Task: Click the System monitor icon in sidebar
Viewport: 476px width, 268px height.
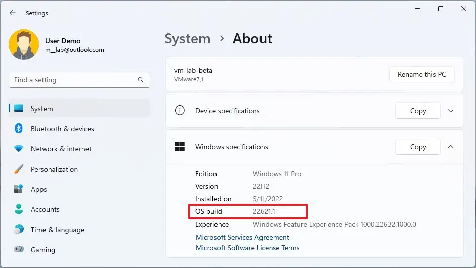Action: click(x=19, y=108)
